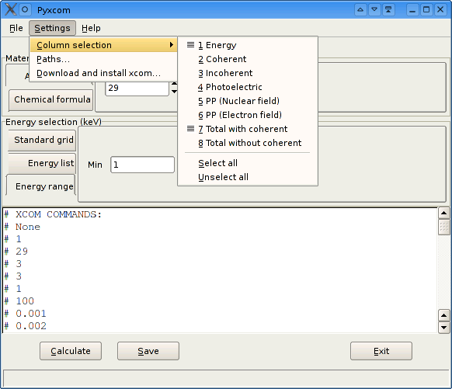Click the shade window title bar button

click(388, 10)
